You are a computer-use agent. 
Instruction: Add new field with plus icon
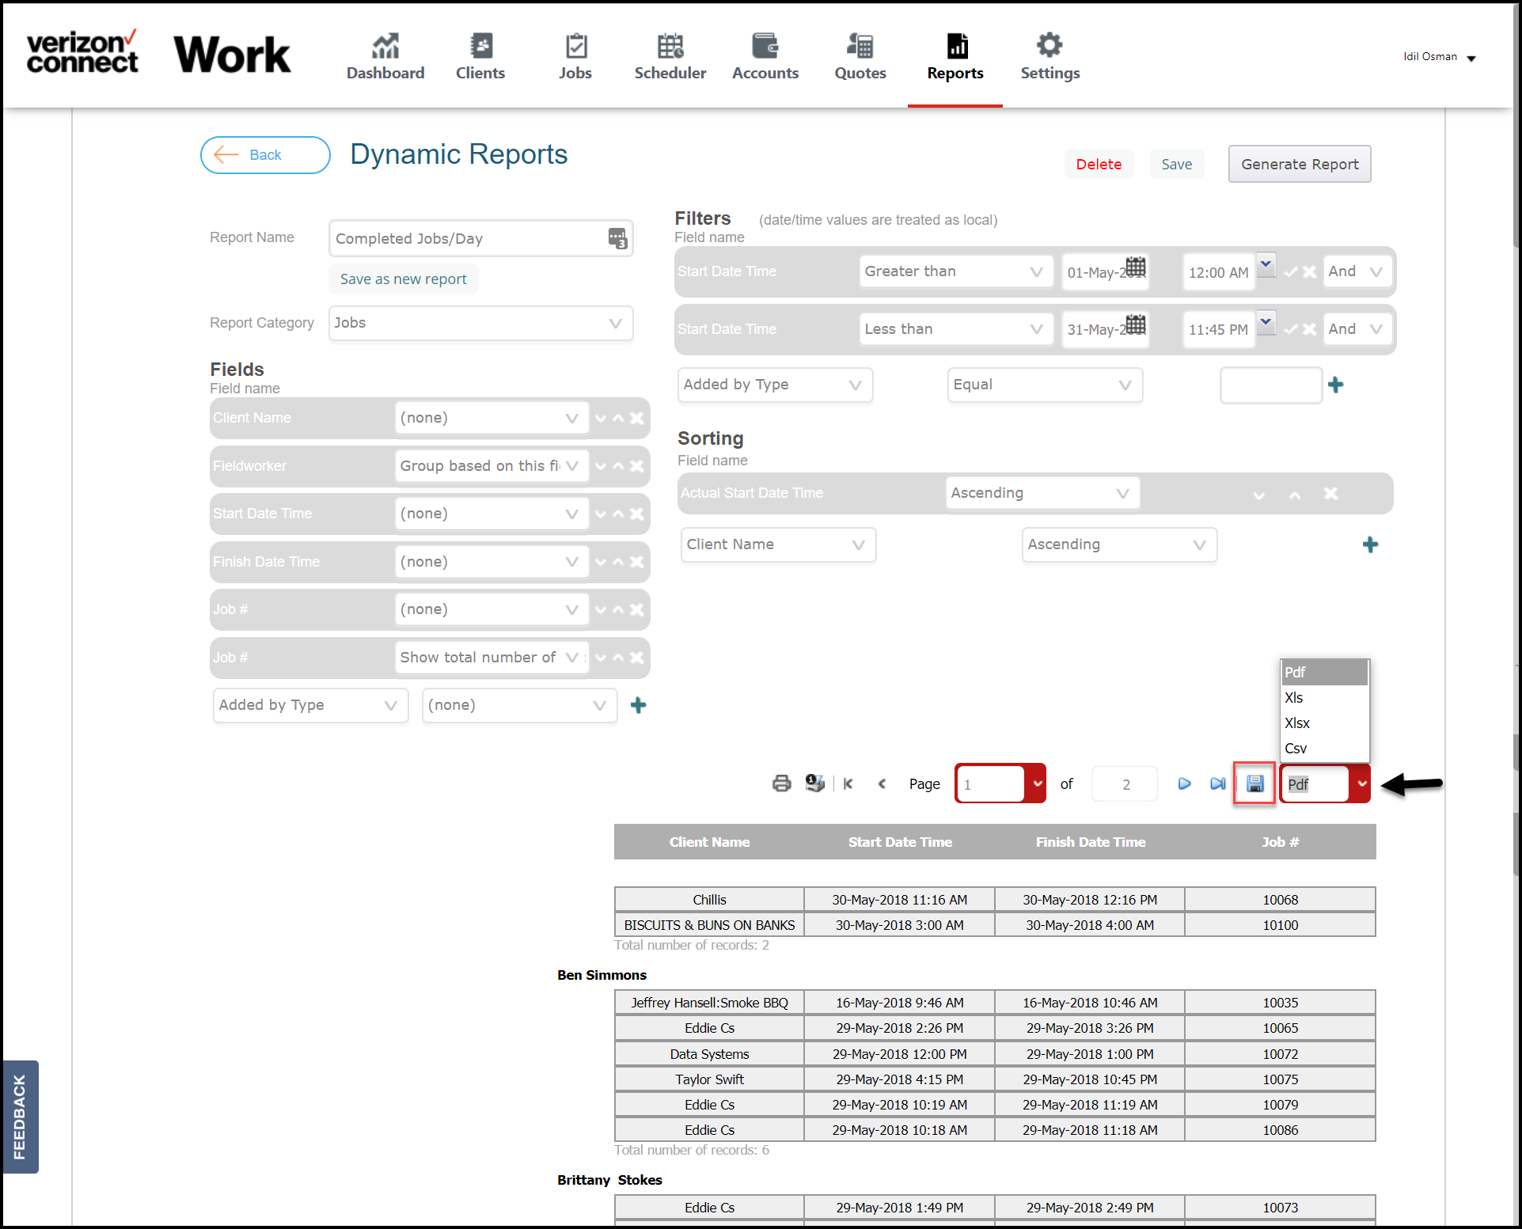tap(638, 705)
